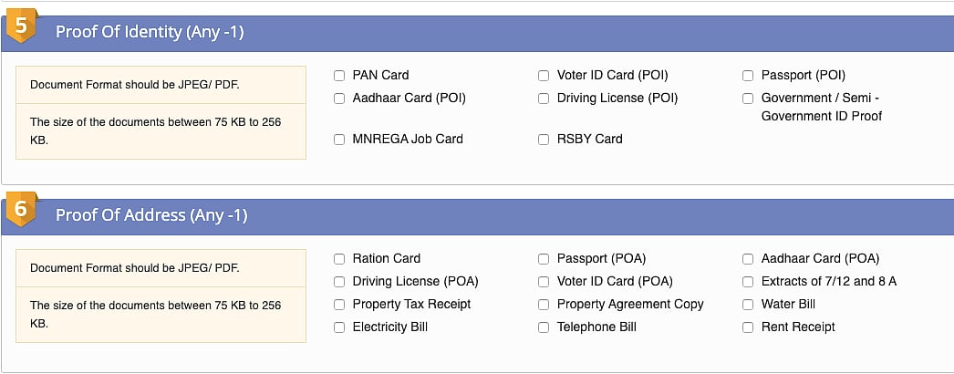Screen dimensions: 954x374
Task: Check the Telephone Bill box
Action: point(544,327)
